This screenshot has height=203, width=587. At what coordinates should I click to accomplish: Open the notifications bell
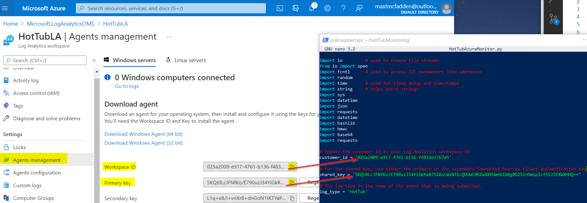(x=312, y=8)
